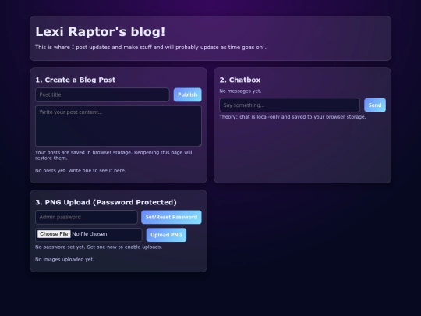Select the Lexi Raptor's blog! heading
Viewport: 421px width, 316px height.
click(x=100, y=31)
